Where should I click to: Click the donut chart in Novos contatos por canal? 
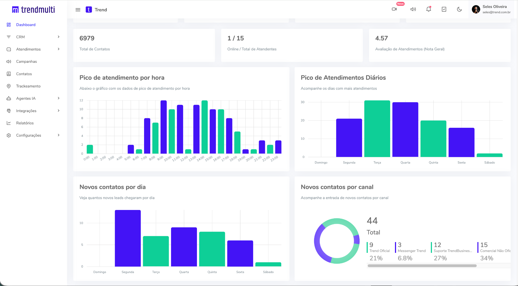(x=337, y=241)
